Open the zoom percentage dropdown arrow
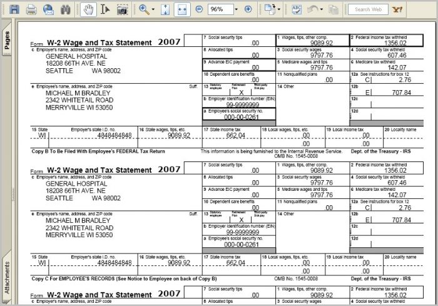The height and width of the screenshot is (306, 438). pyautogui.click(x=237, y=9)
